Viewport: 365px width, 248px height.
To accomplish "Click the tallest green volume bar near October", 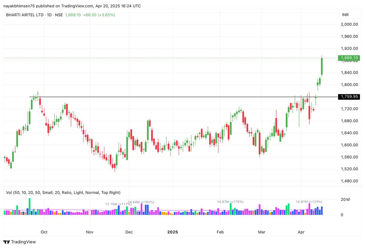I will (x=30, y=206).
